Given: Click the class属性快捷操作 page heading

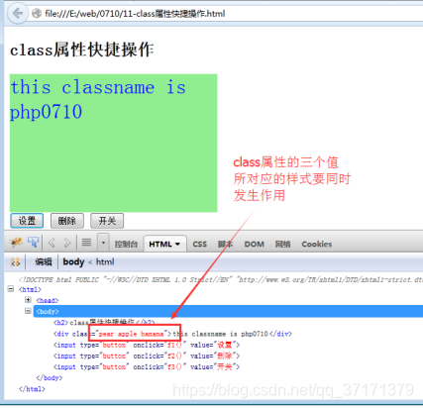Looking at the screenshot, I should 82,50.
